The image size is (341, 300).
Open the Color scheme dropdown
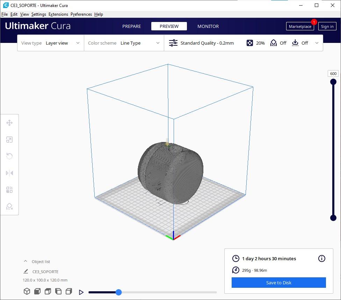pyautogui.click(x=124, y=43)
